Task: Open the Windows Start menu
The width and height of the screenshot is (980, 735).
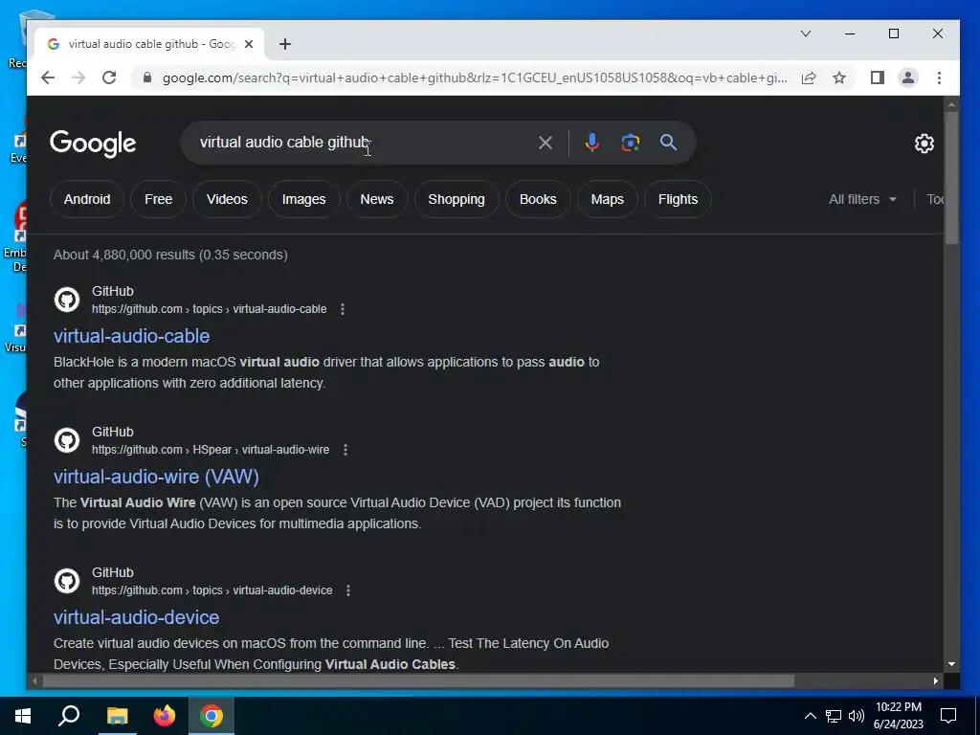Action: pyautogui.click(x=23, y=716)
